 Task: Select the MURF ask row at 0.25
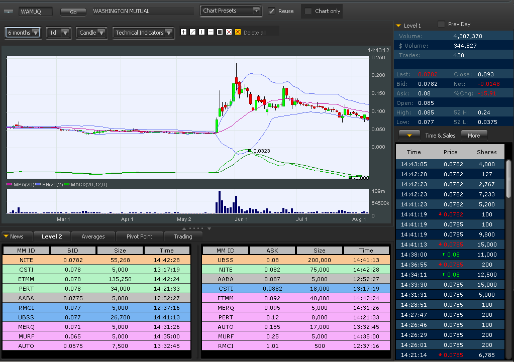tap(295, 336)
